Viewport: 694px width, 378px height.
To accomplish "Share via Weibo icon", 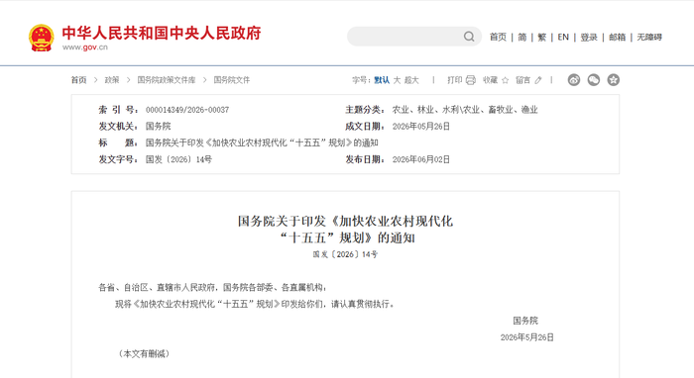I will click(574, 80).
